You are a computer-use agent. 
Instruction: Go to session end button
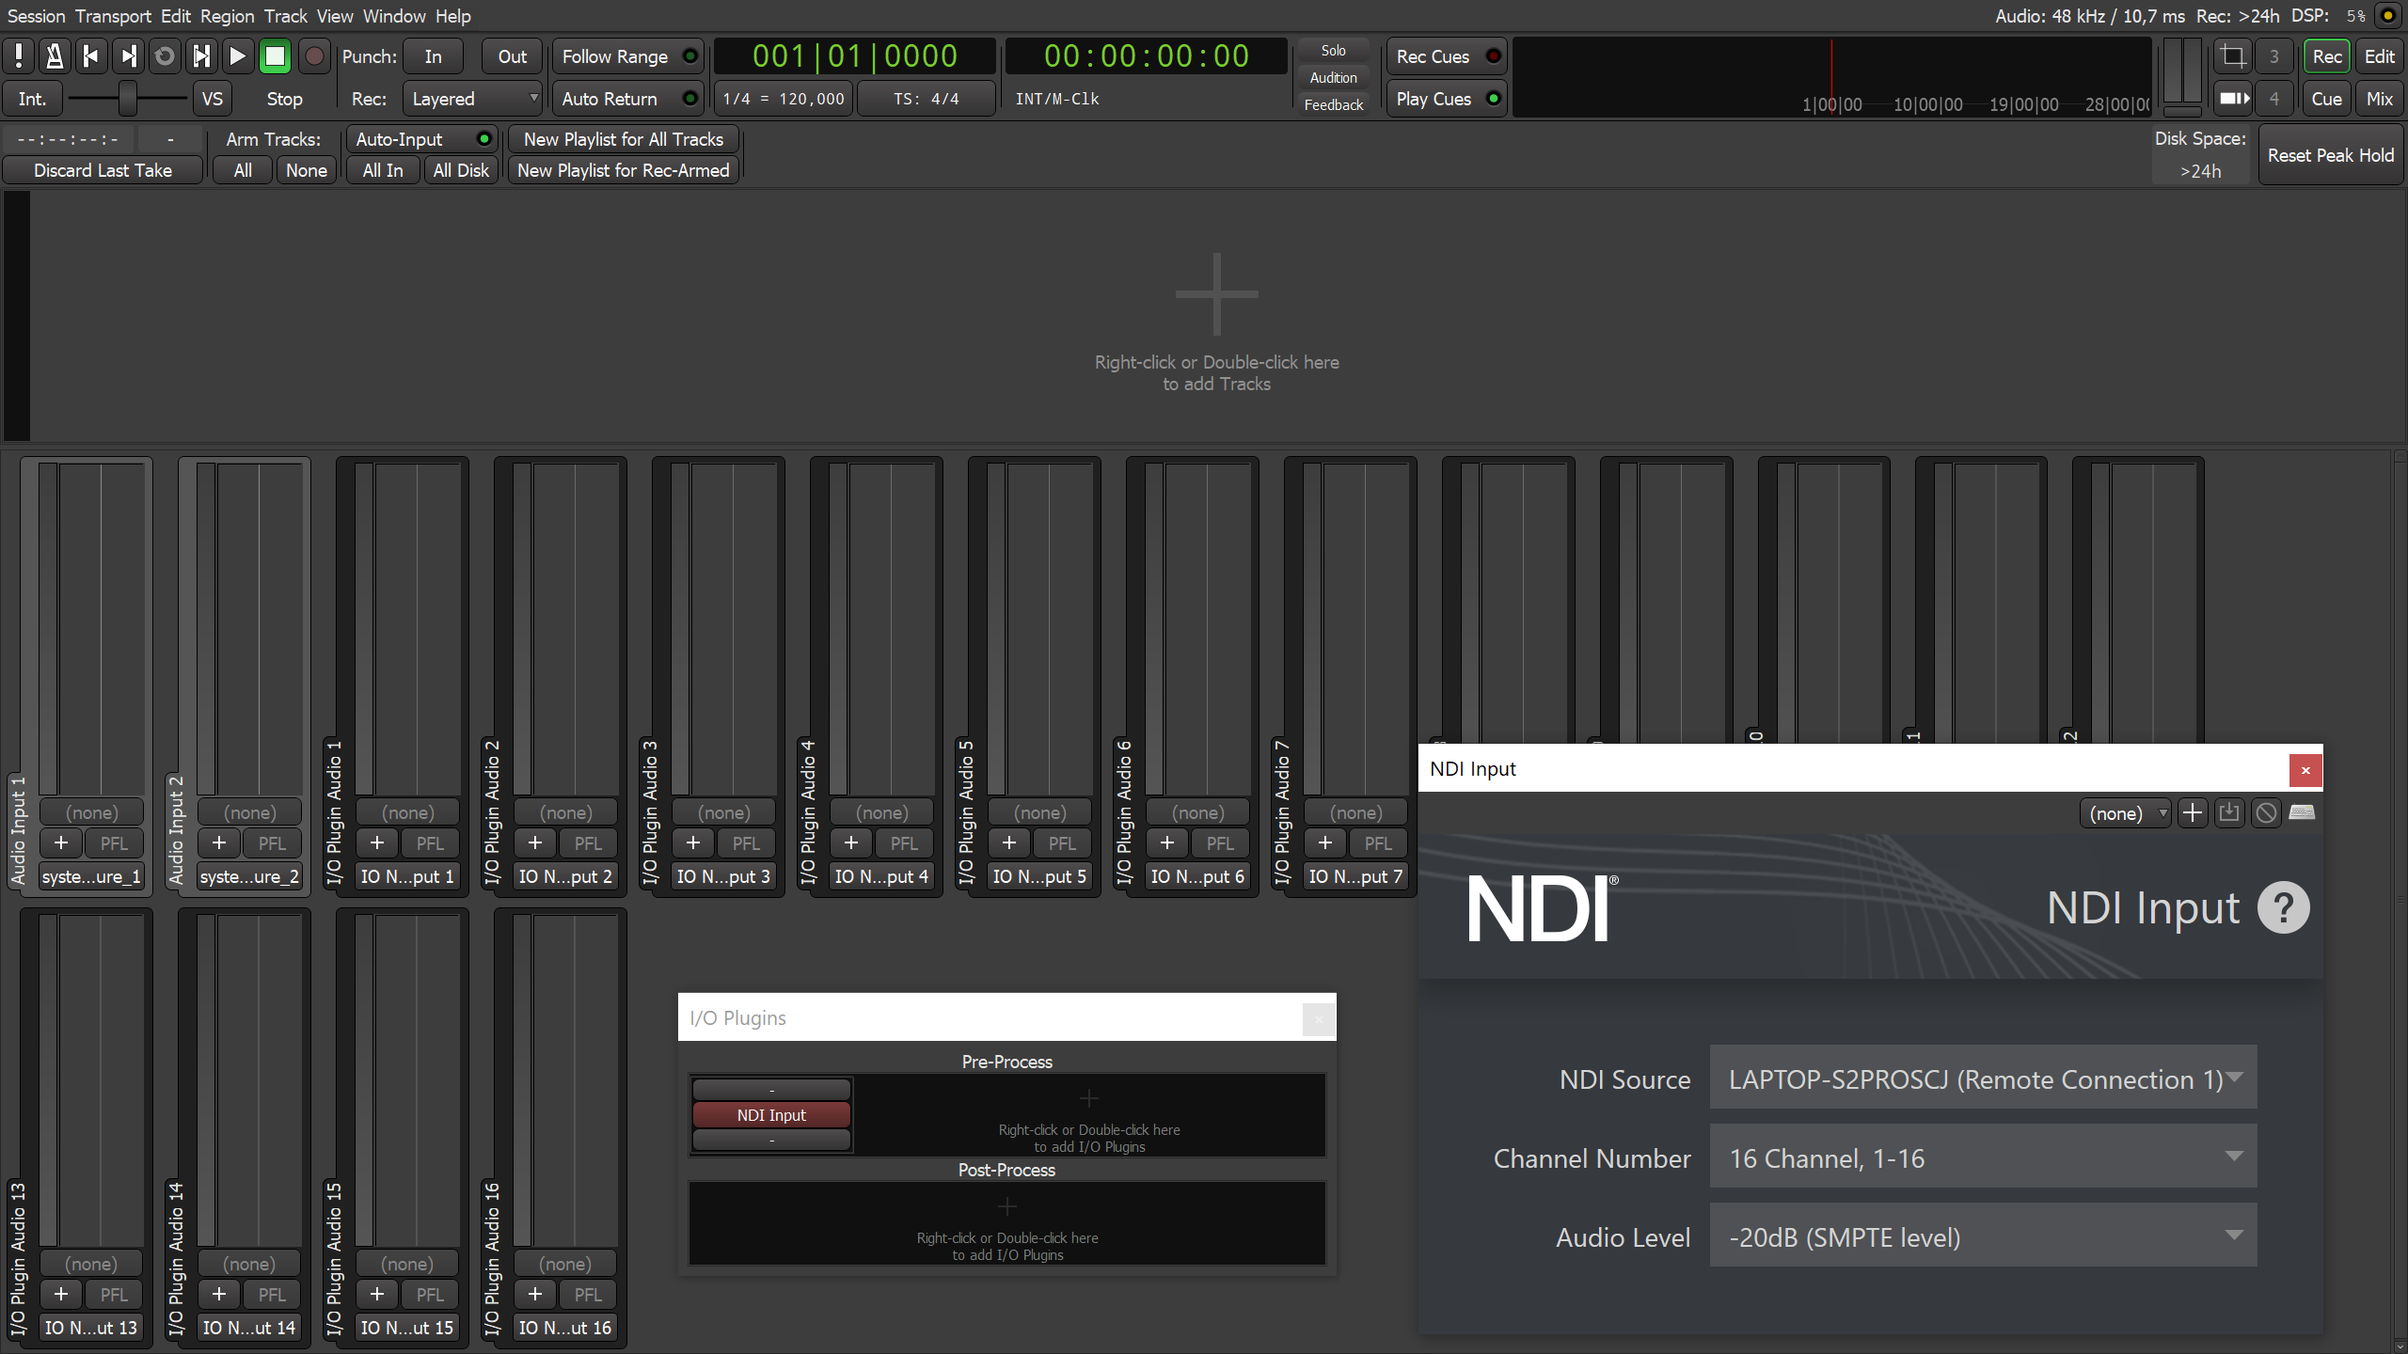(x=128, y=56)
